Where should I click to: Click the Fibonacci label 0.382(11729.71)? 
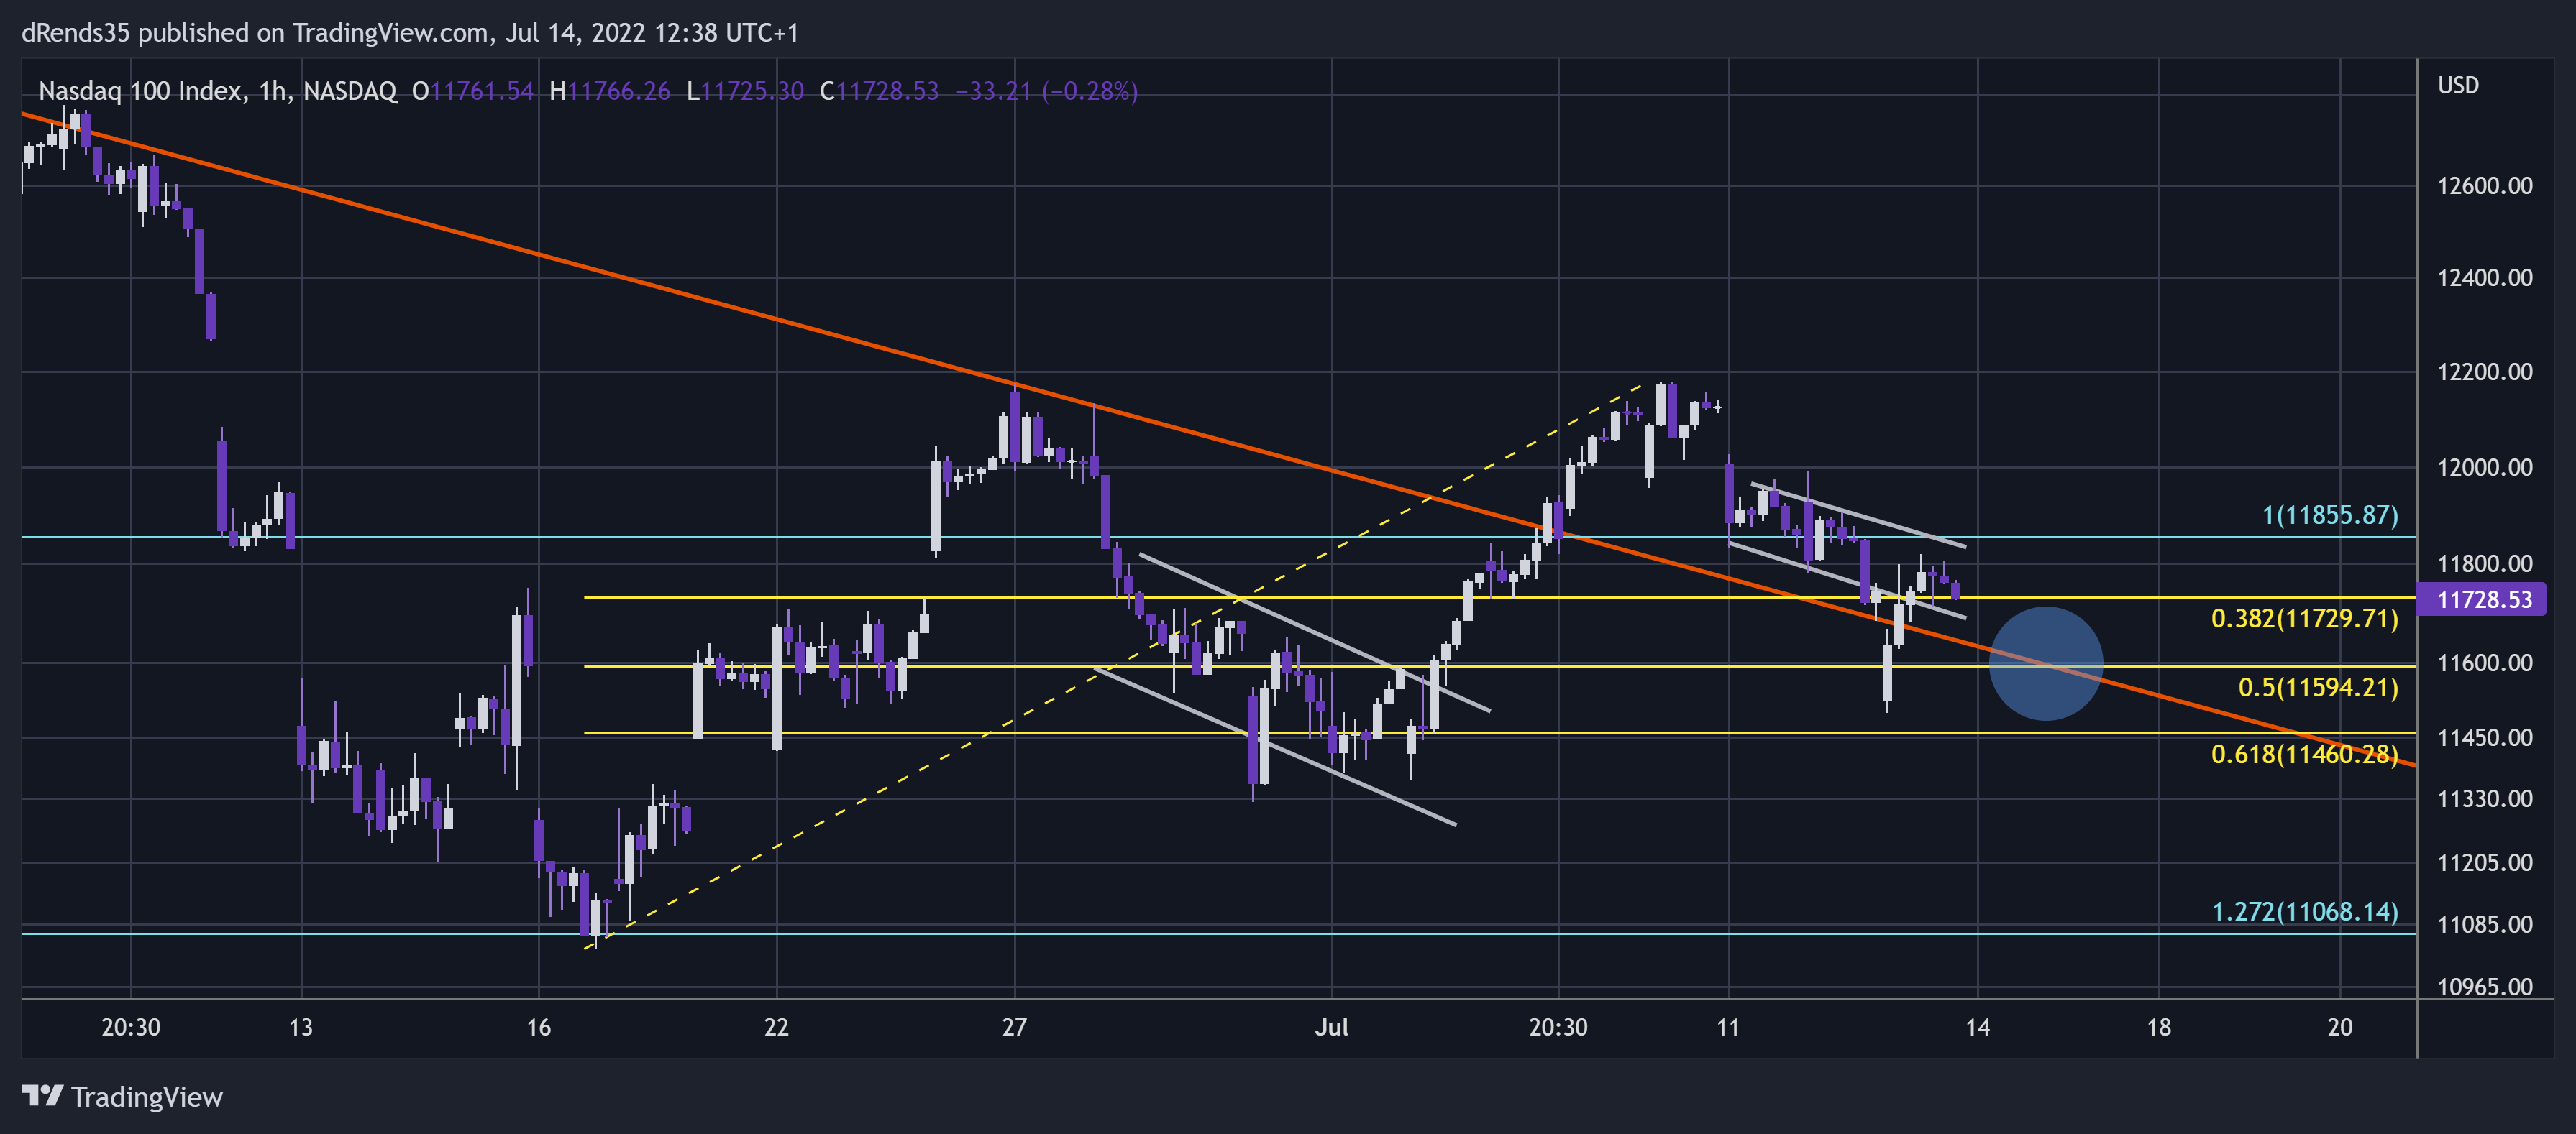[2304, 619]
